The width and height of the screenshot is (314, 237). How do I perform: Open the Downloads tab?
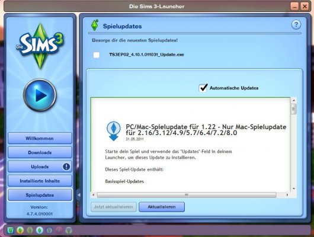pos(40,152)
